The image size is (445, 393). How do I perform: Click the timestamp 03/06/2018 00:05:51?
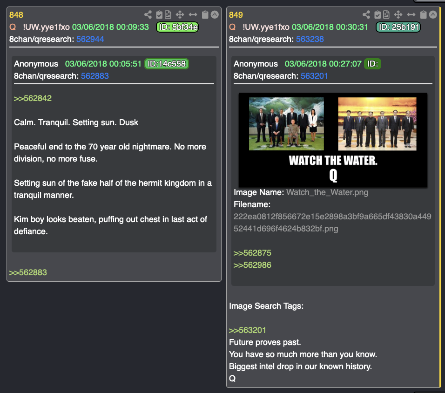[103, 64]
